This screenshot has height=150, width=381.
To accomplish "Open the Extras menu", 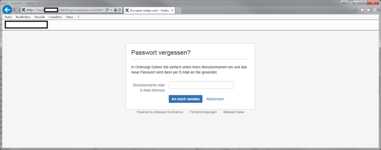I will (x=70, y=17).
